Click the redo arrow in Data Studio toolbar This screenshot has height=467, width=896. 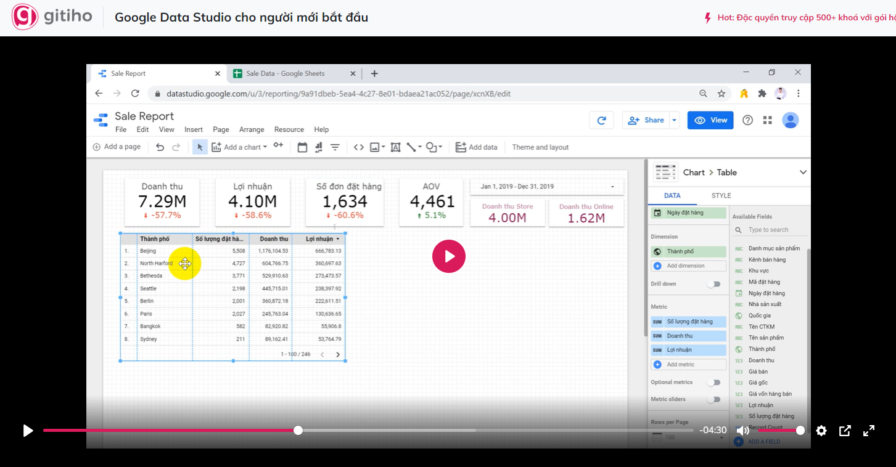(x=176, y=147)
